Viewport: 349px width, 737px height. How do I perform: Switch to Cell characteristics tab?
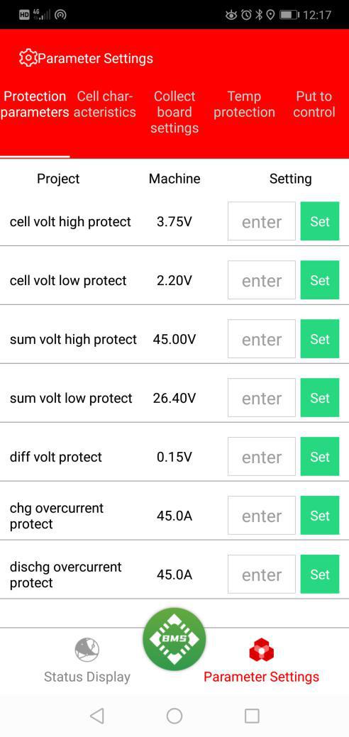(104, 104)
